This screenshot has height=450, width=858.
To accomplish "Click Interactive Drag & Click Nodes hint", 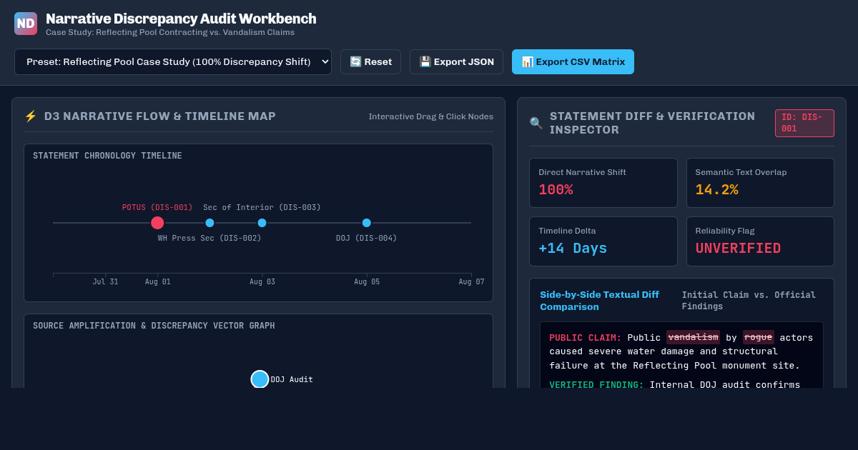I will (x=431, y=116).
